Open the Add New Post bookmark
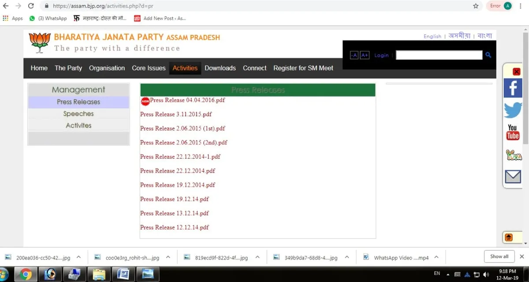The height and width of the screenshot is (282, 529). click(160, 18)
